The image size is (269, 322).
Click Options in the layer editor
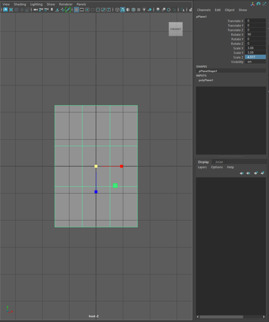tap(217, 167)
